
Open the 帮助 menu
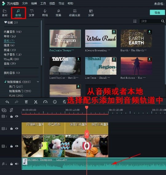[x=70, y=3]
